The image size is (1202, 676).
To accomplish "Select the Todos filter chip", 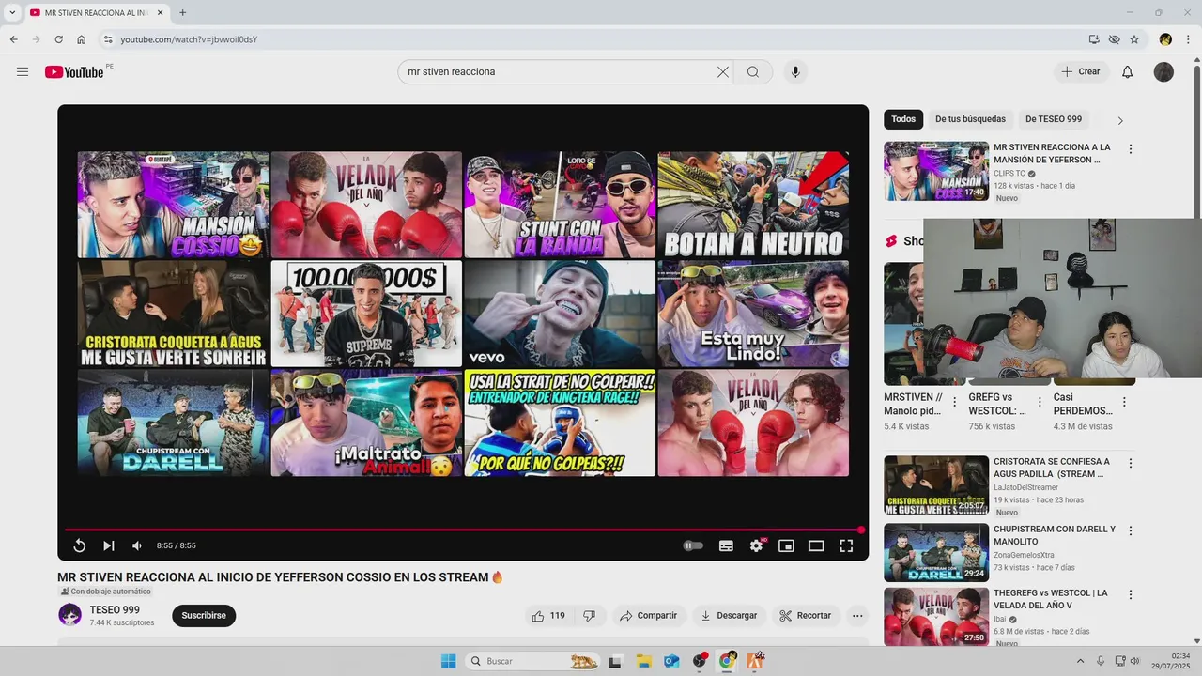I will (x=903, y=119).
